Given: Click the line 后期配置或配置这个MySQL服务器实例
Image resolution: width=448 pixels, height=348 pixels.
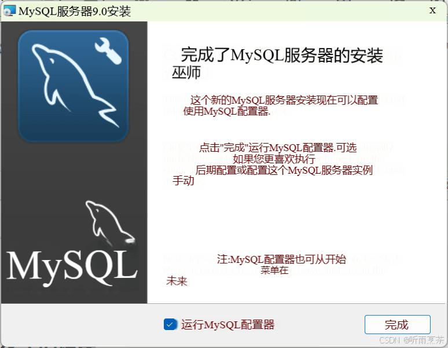Looking at the screenshot, I should click(284, 170).
